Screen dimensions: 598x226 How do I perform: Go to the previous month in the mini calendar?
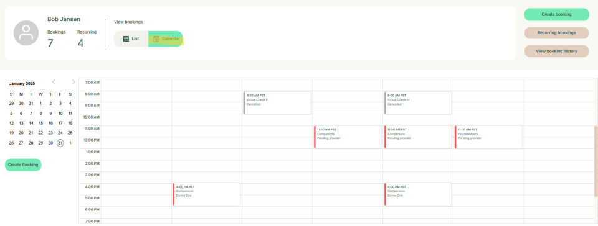(54, 82)
